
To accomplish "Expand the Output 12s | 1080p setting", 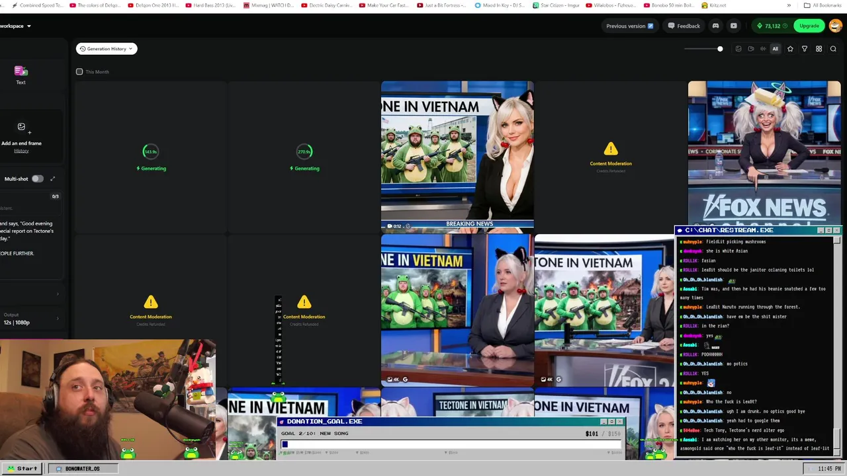I will point(30,319).
